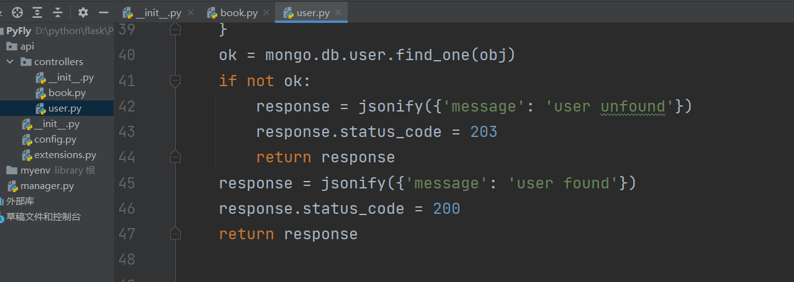Image resolution: width=794 pixels, height=282 pixels.
Task: Select the PyFly project root
Action: click(x=19, y=31)
